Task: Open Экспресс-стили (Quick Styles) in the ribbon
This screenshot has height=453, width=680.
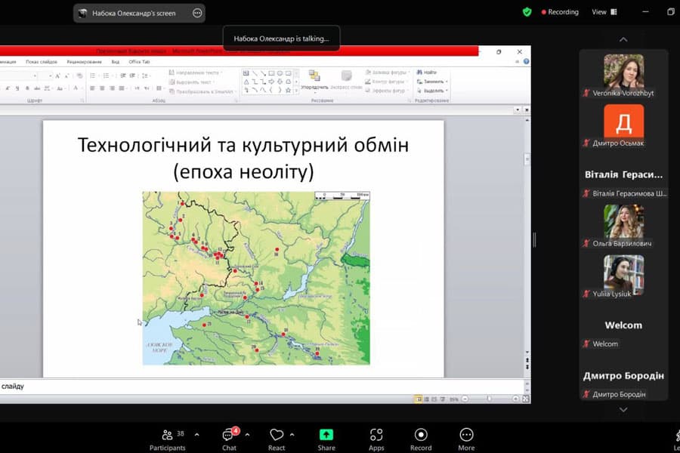Action: (x=345, y=79)
